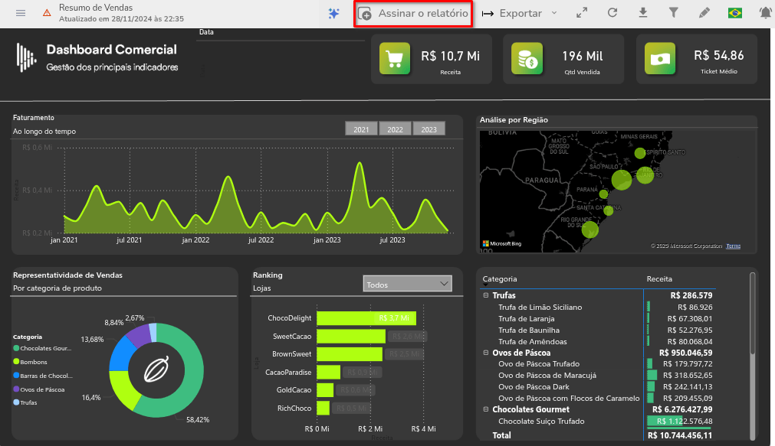Click the Chocolates Gourmet legend color swatch
Image resolution: width=775 pixels, height=446 pixels.
(x=16, y=349)
